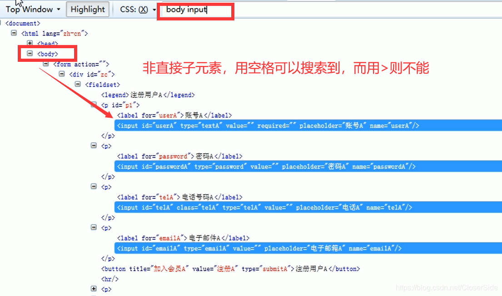Expand the head node
502x296 pixels.
click(x=30, y=43)
